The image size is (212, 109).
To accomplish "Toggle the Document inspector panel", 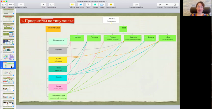I will [175, 4].
